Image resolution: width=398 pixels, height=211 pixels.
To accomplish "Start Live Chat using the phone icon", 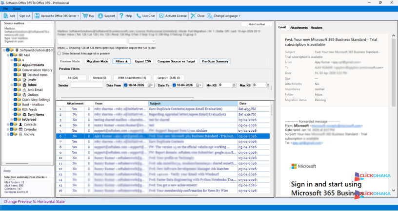I will [x=139, y=16].
